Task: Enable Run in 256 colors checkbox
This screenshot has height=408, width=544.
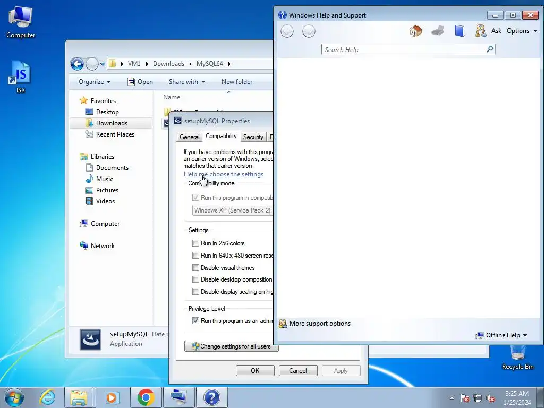Action: (195, 243)
